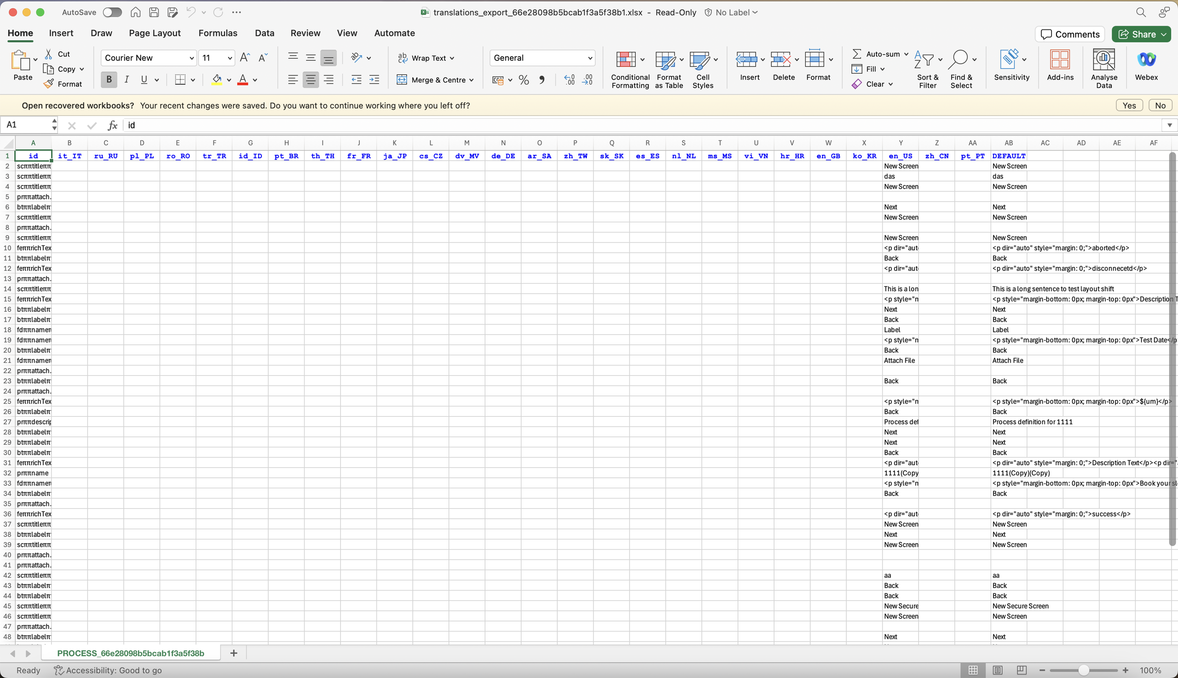Click the Format painter brush icon

tap(48, 84)
